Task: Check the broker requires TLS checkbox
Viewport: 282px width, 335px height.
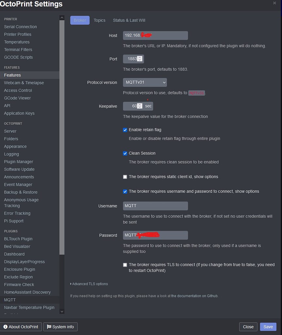Action: (125, 265)
